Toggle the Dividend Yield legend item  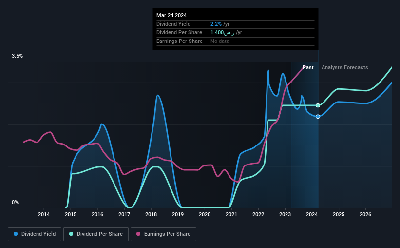(x=35, y=234)
